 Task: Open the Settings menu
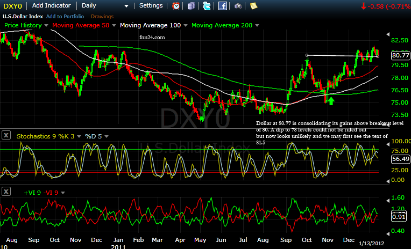[151, 5]
